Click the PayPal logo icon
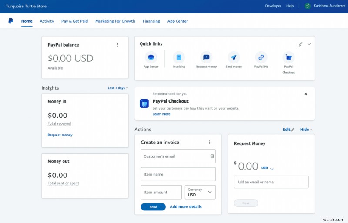Viewport: 348px width, 223px height. (x=10, y=21)
